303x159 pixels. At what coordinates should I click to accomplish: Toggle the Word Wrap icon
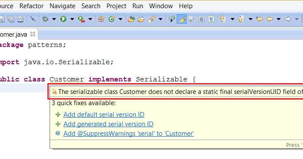(191, 19)
